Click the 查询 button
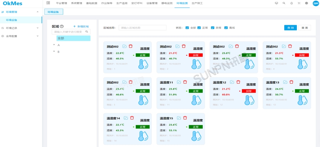This screenshot has height=147, width=320. (290, 28)
